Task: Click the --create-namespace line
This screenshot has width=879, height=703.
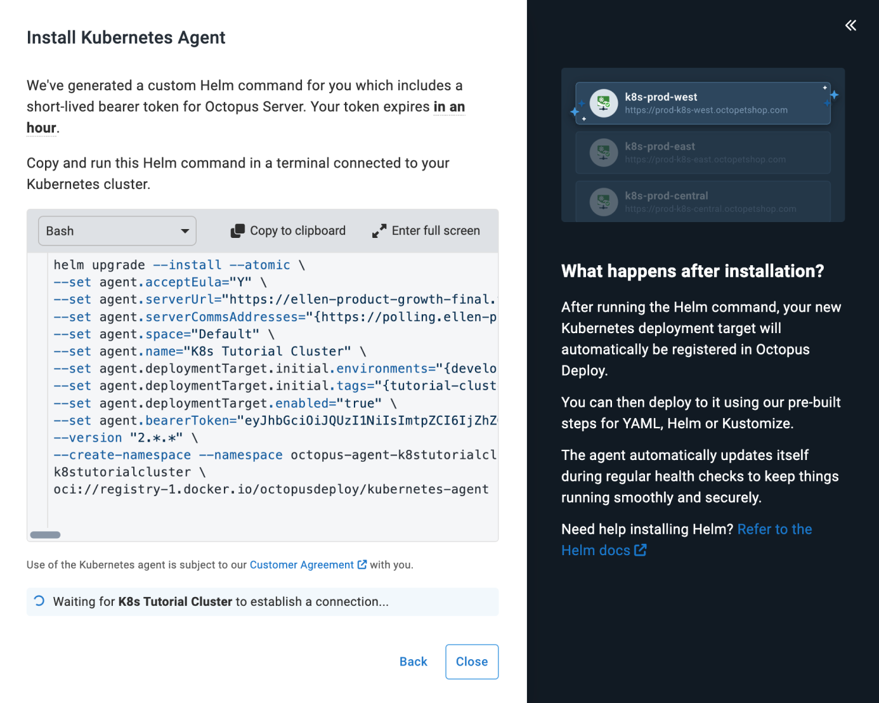Action: tap(275, 455)
